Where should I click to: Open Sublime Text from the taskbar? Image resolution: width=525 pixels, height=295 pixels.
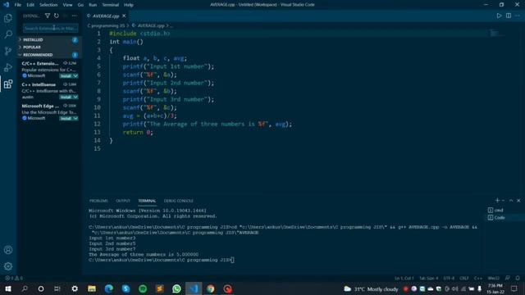[160, 288]
